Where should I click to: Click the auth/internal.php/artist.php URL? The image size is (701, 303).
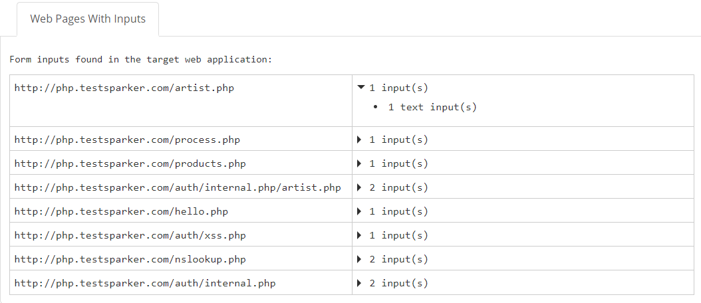click(178, 187)
